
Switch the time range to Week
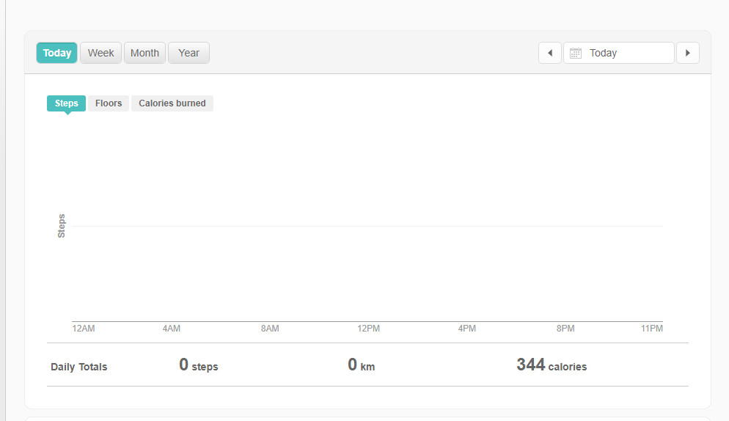pyautogui.click(x=100, y=53)
